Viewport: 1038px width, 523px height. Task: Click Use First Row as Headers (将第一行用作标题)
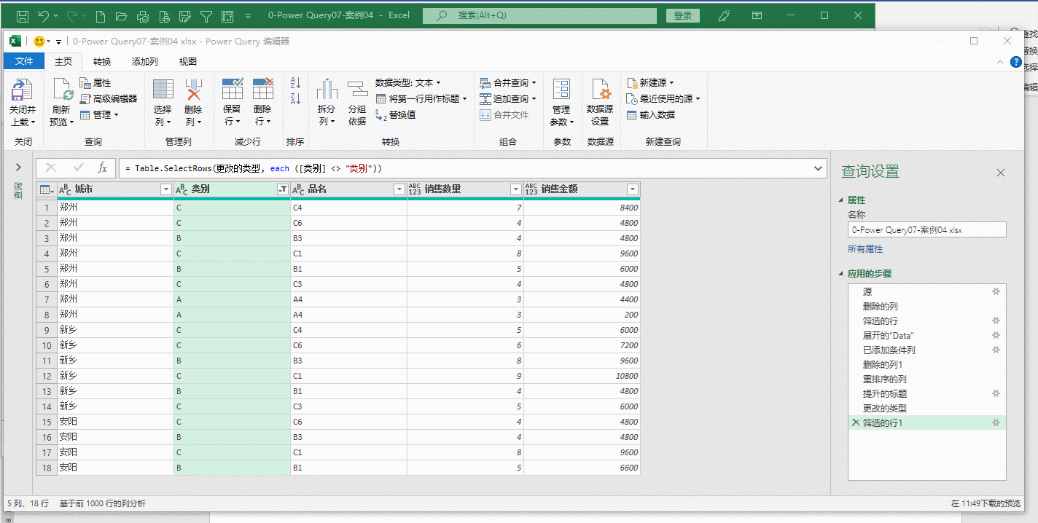point(421,98)
